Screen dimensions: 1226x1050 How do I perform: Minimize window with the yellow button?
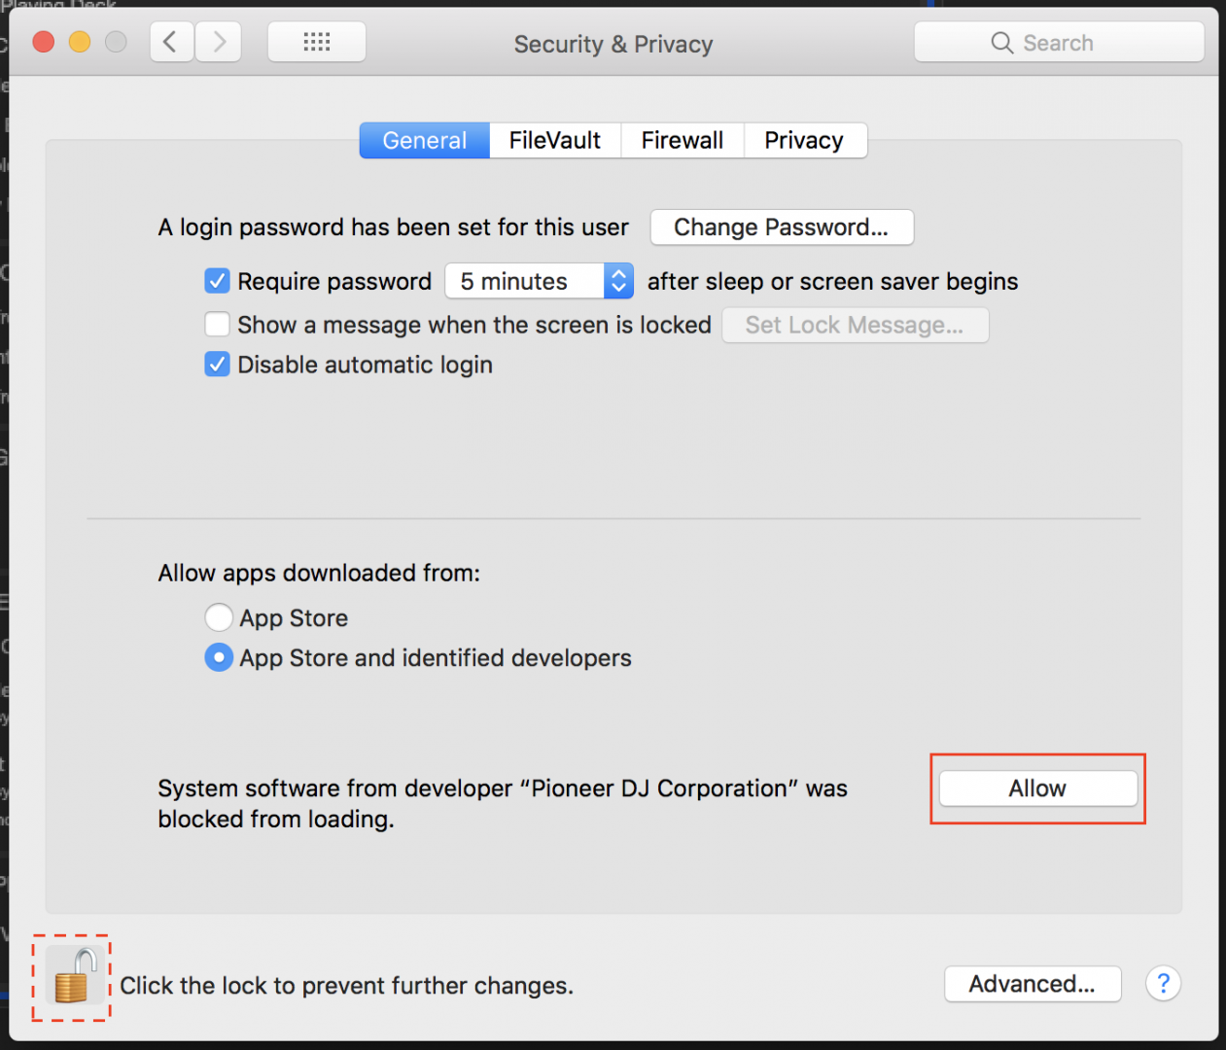click(80, 42)
